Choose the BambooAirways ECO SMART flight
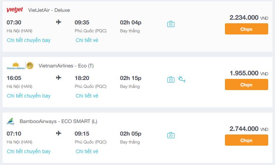The image size is (275, 165). [247, 140]
